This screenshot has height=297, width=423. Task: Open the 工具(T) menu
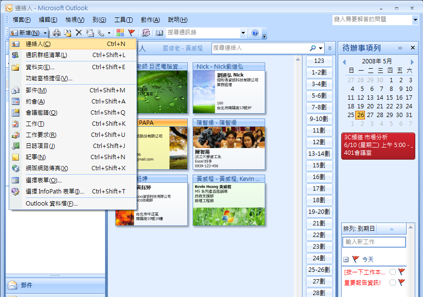pyautogui.click(x=123, y=20)
